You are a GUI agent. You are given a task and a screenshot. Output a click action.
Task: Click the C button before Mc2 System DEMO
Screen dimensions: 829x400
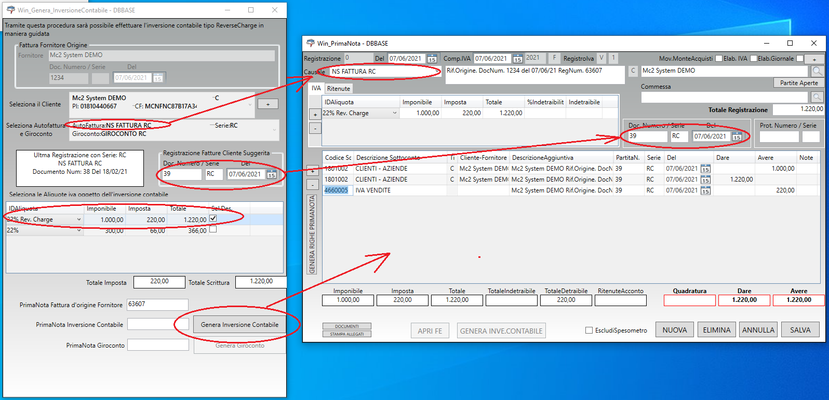[633, 71]
